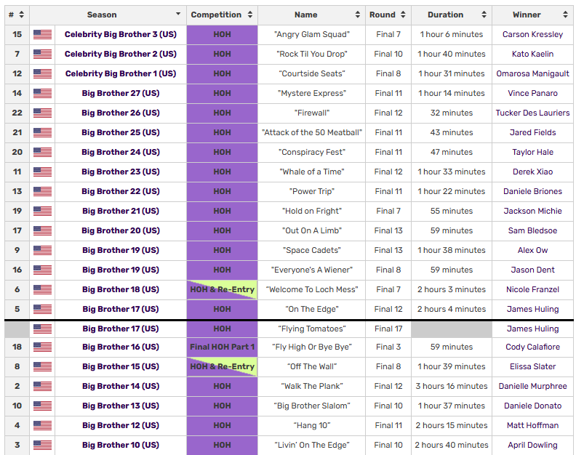Click US flag beside Big Brother 18
The image size is (576, 455).
tap(42, 290)
